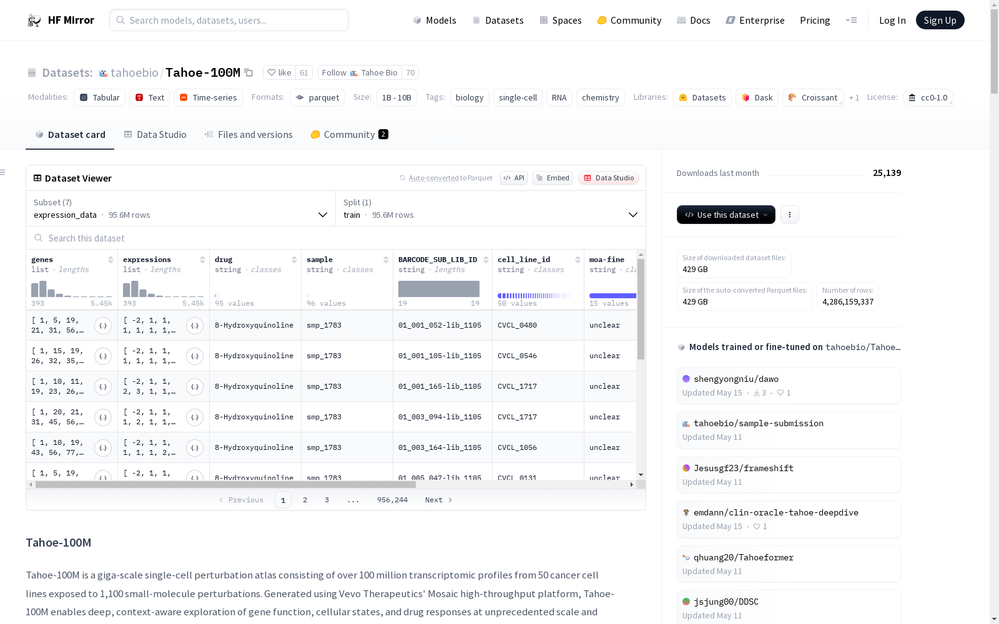Jump to last page 956,244
999x624 pixels.
[x=392, y=500]
